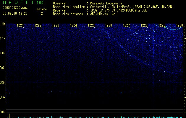The width and height of the screenshot is (186, 118).
Task: Click the 0.7 kHz axis label
Action: (2, 97)
